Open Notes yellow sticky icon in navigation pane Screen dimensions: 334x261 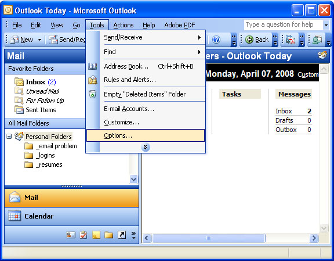96,235
